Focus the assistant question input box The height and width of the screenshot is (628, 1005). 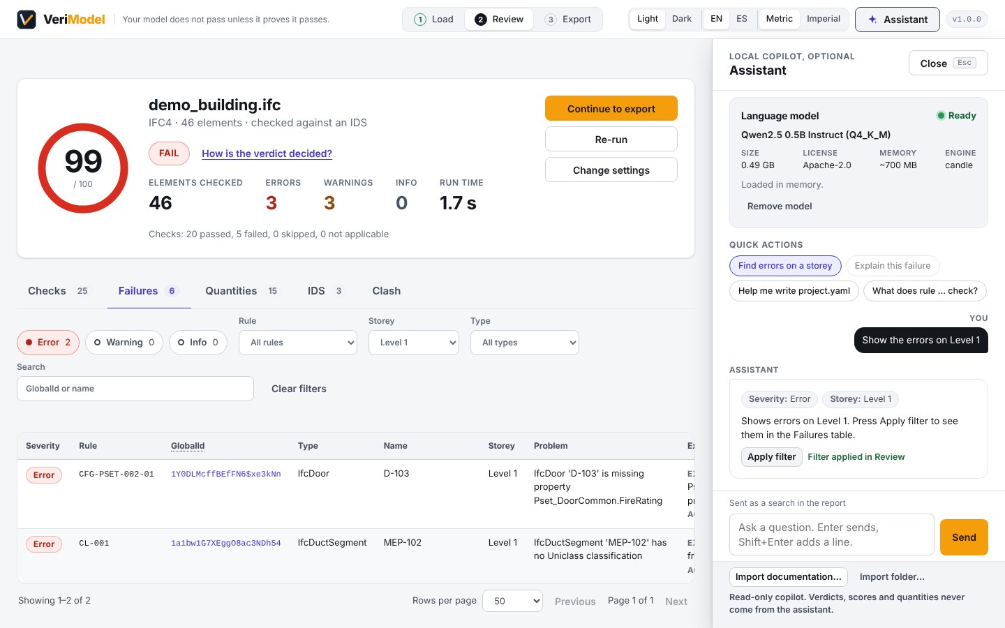(832, 534)
